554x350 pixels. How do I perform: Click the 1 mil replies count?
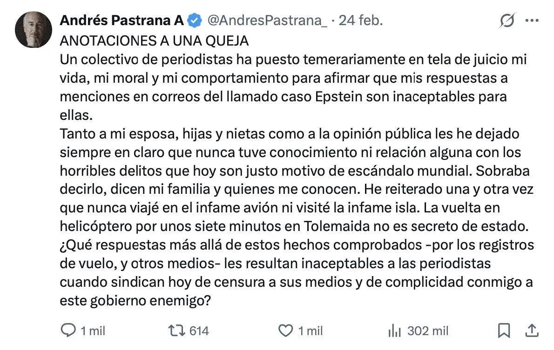click(x=93, y=331)
